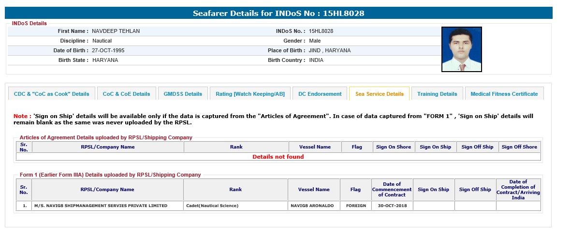Screen dimensions: 571x239
Task: Click the red 'Details not found' message
Action: (278, 157)
